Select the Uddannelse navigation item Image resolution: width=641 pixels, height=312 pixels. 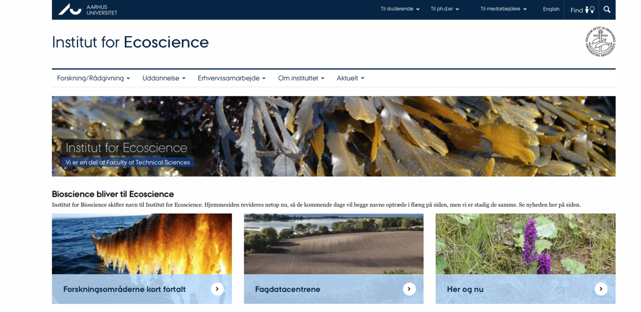[163, 78]
